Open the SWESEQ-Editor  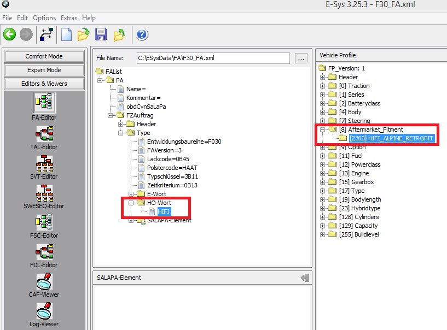(44, 197)
